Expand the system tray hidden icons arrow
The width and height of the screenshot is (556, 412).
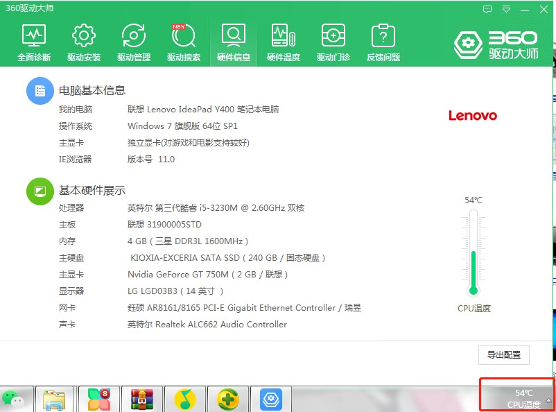coord(548,400)
